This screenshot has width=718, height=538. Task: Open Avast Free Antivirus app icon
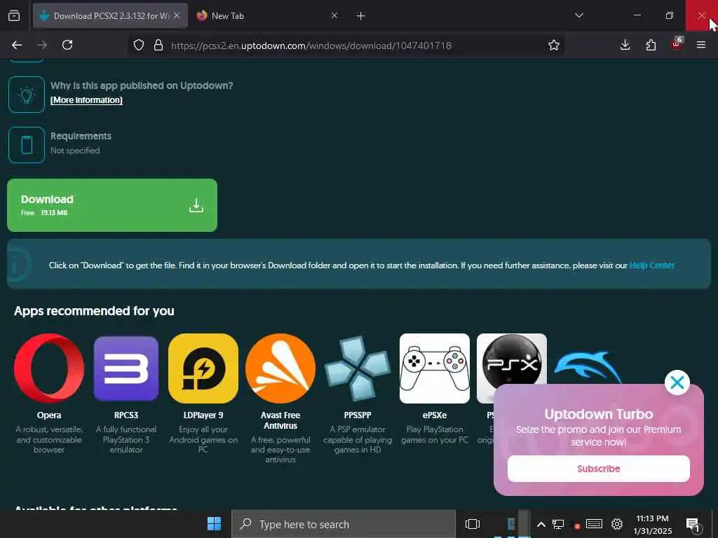tap(280, 368)
